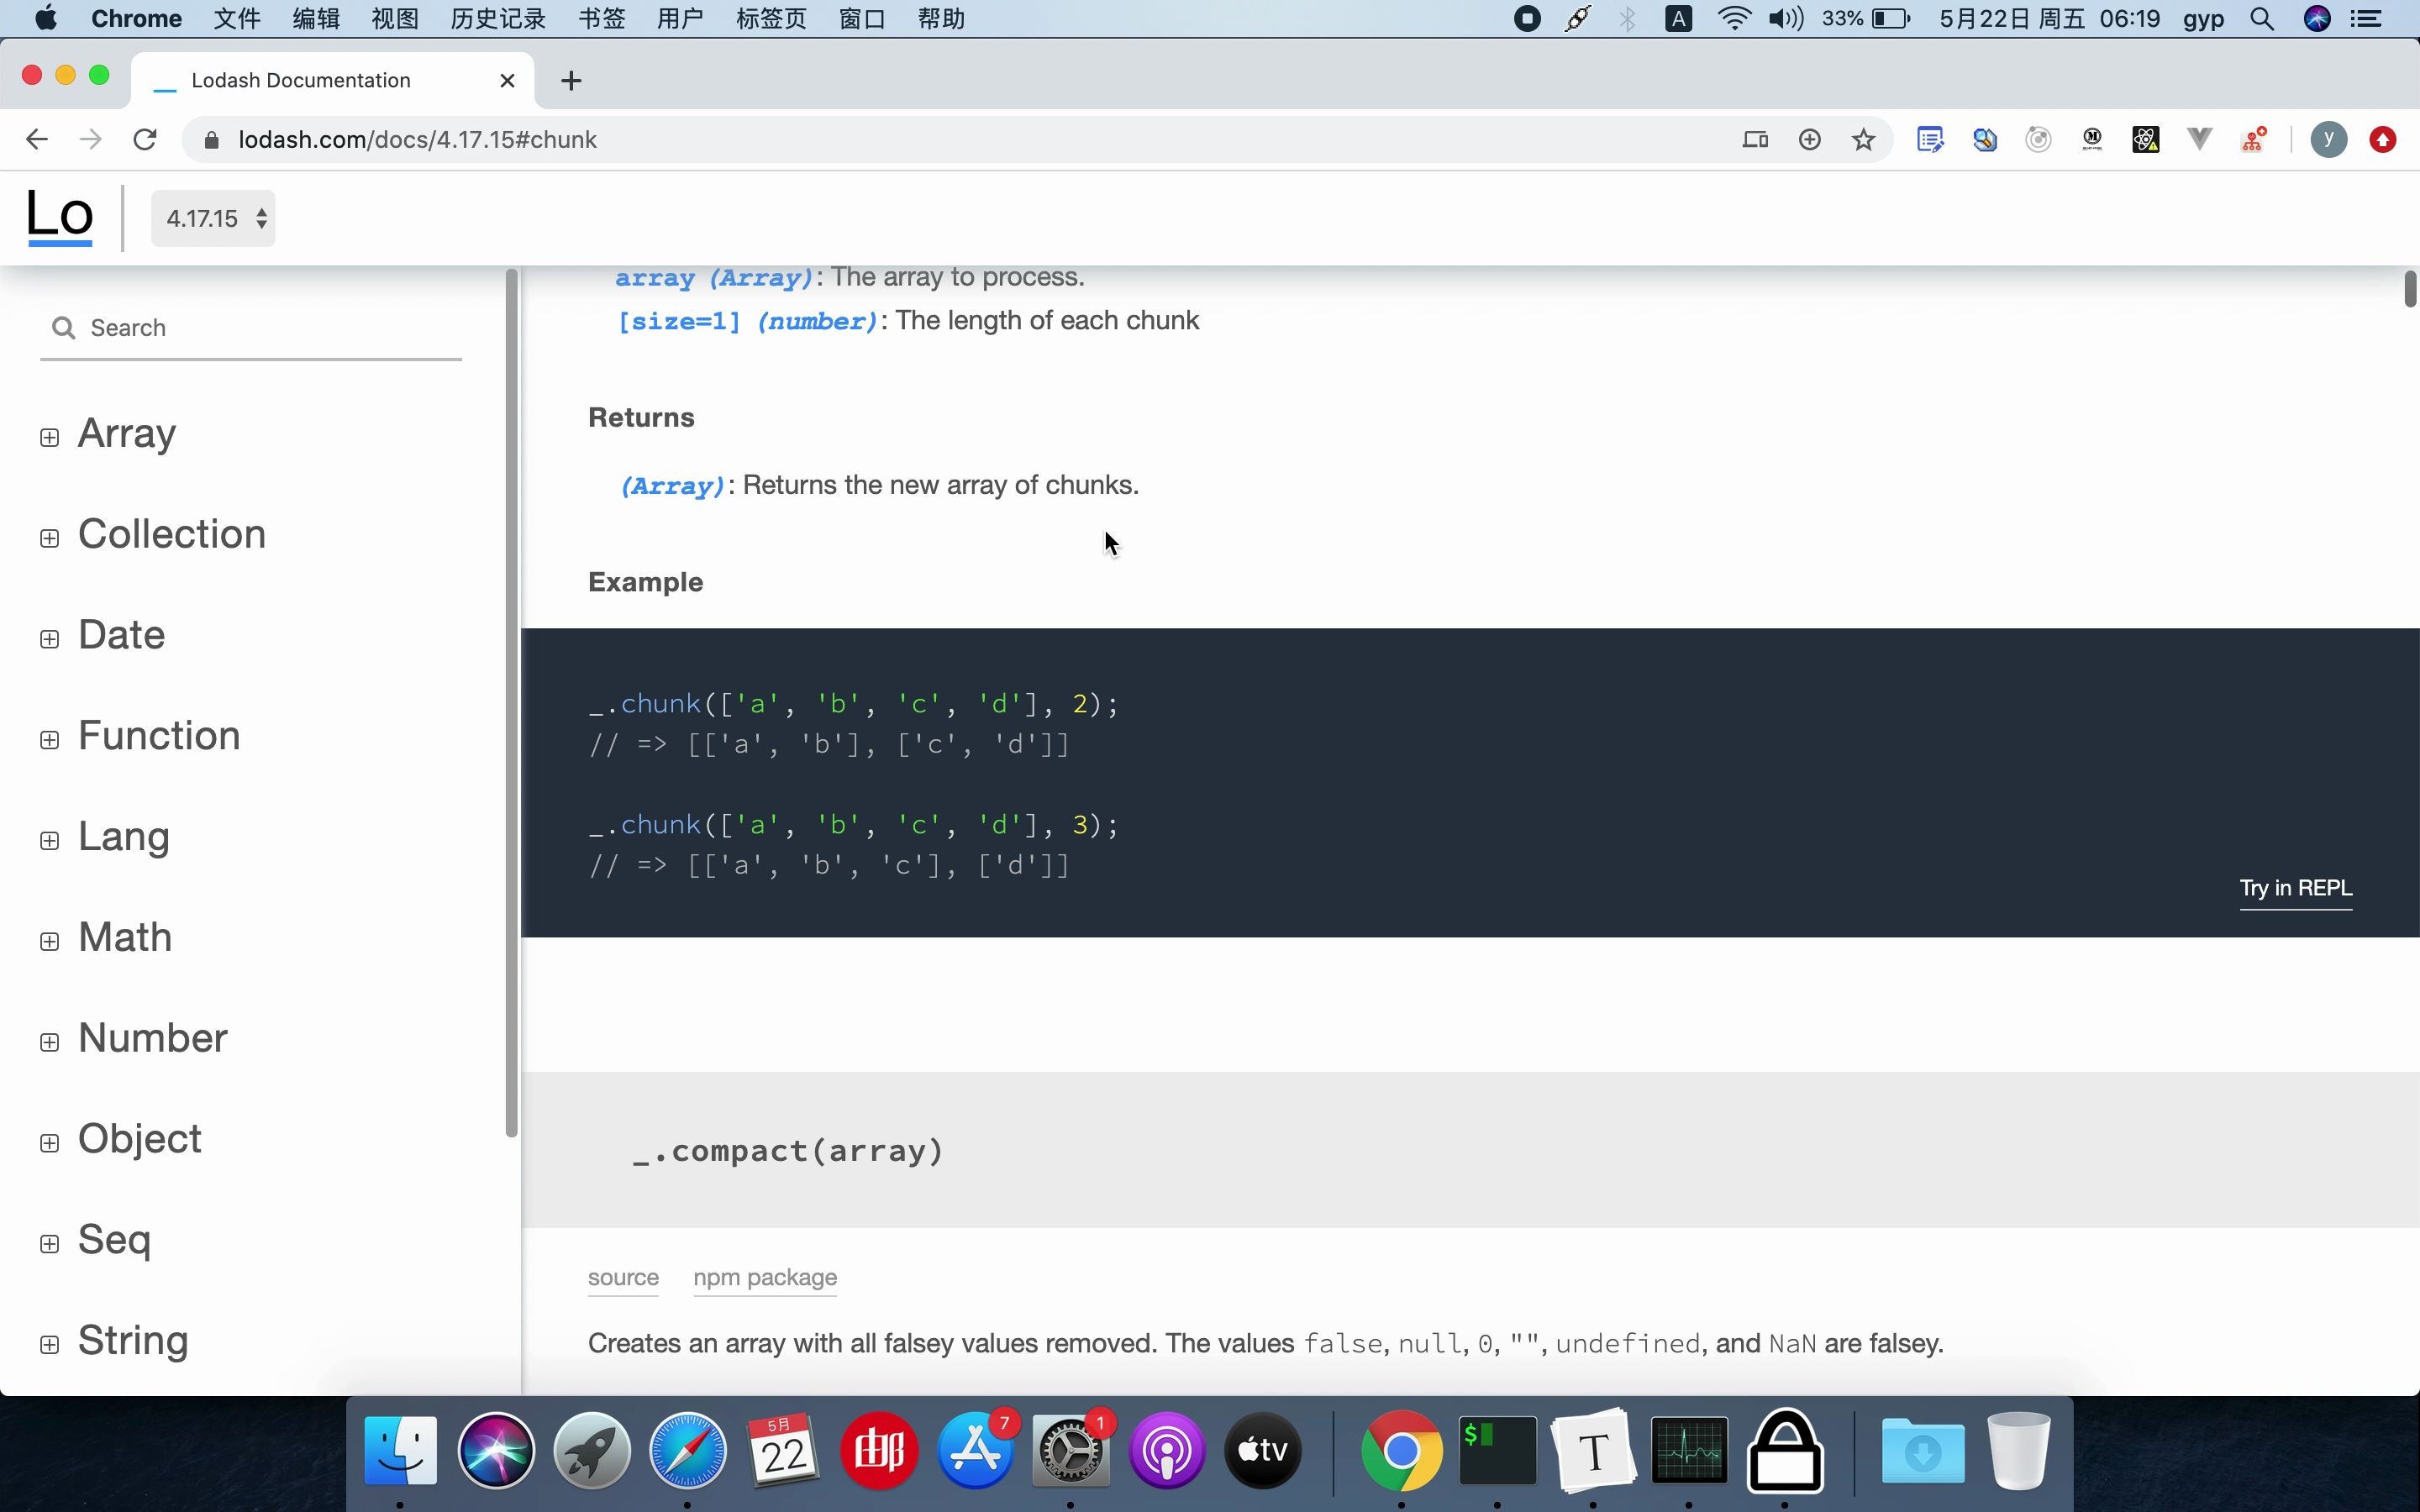This screenshot has width=2420, height=1512.
Task: Open Activity Monitor from the Dock
Action: (x=1689, y=1450)
